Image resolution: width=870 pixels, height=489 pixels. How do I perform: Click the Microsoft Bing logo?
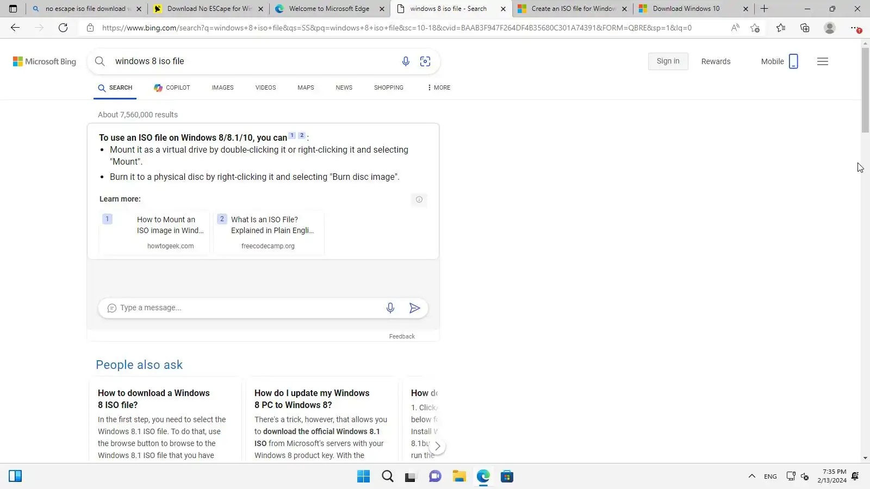tap(45, 61)
